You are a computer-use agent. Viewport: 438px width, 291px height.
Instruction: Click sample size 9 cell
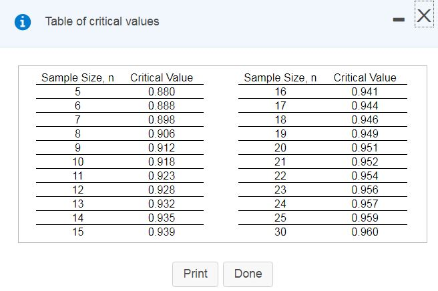pos(77,148)
